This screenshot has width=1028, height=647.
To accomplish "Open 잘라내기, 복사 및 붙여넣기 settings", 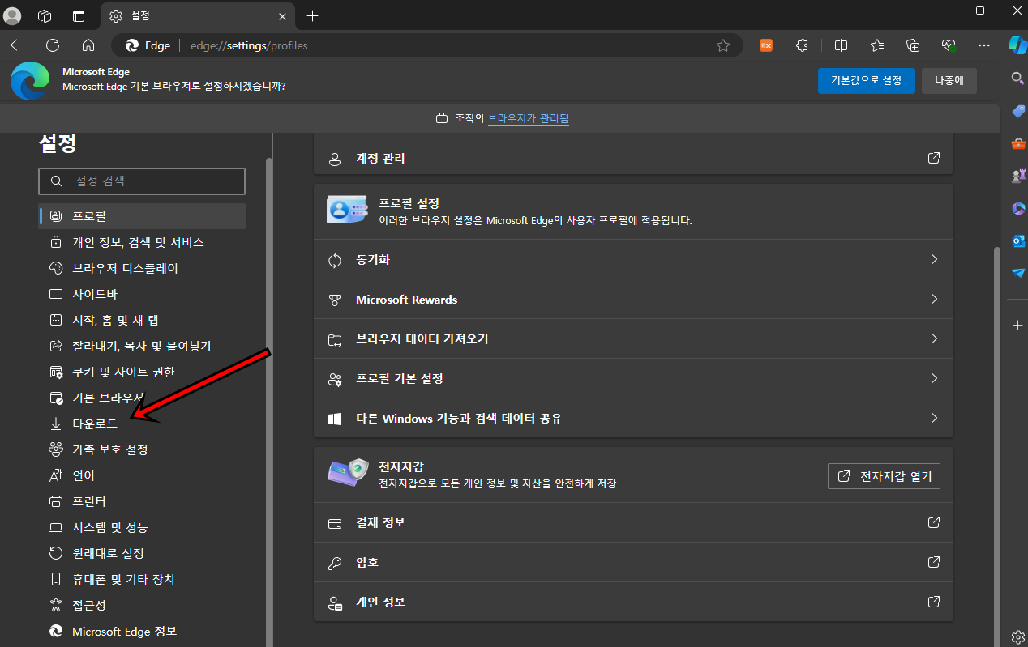I will click(142, 346).
